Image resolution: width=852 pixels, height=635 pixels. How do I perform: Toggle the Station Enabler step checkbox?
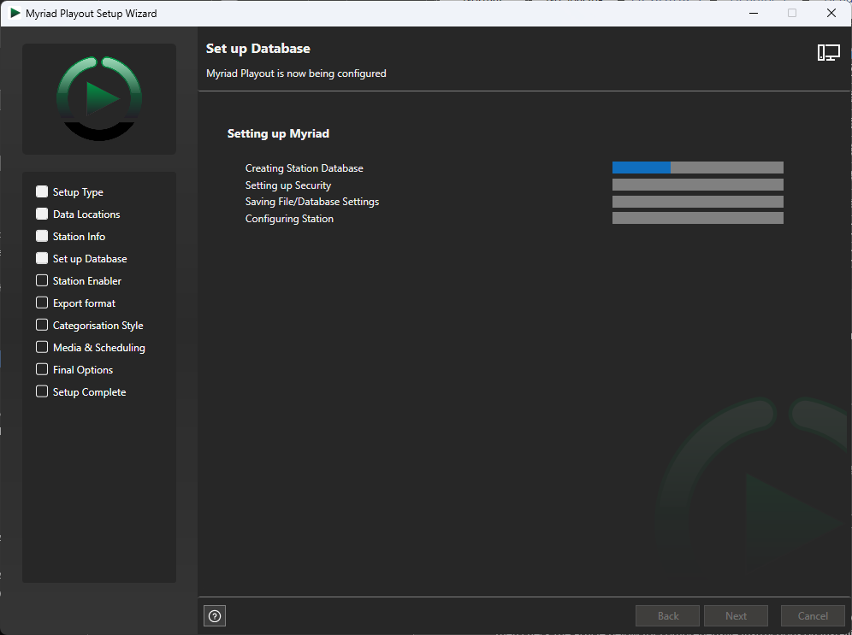pyautogui.click(x=42, y=280)
